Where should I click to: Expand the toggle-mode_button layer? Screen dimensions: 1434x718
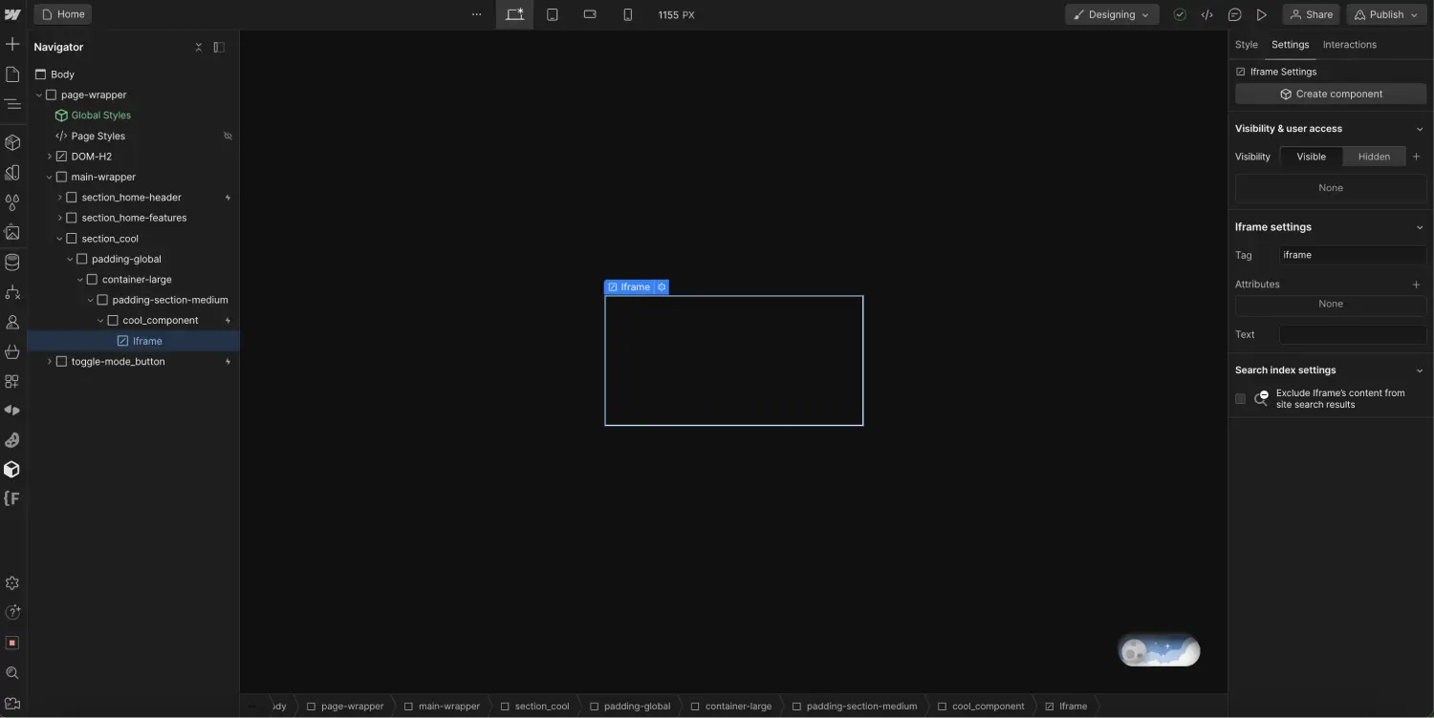pos(49,361)
